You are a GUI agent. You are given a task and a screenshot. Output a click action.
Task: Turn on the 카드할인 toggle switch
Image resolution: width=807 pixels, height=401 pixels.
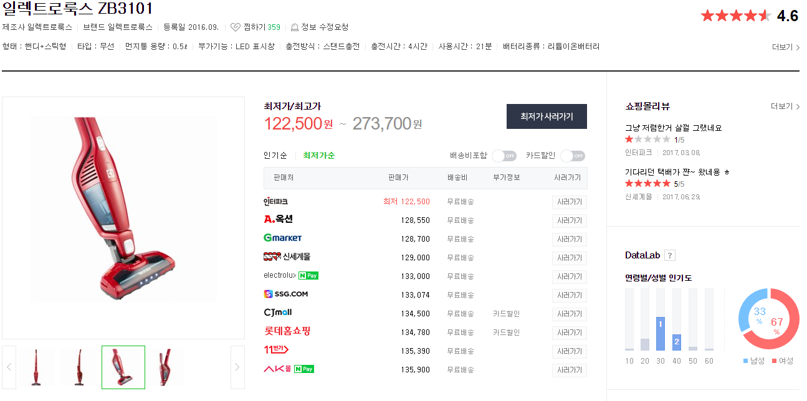572,156
